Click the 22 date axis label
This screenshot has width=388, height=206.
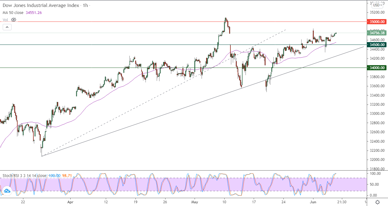point(23,201)
